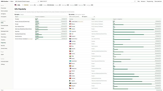This screenshot has width=163, height=91.
Task: Open Grand Prix in the sidebar
Action: tap(3, 34)
